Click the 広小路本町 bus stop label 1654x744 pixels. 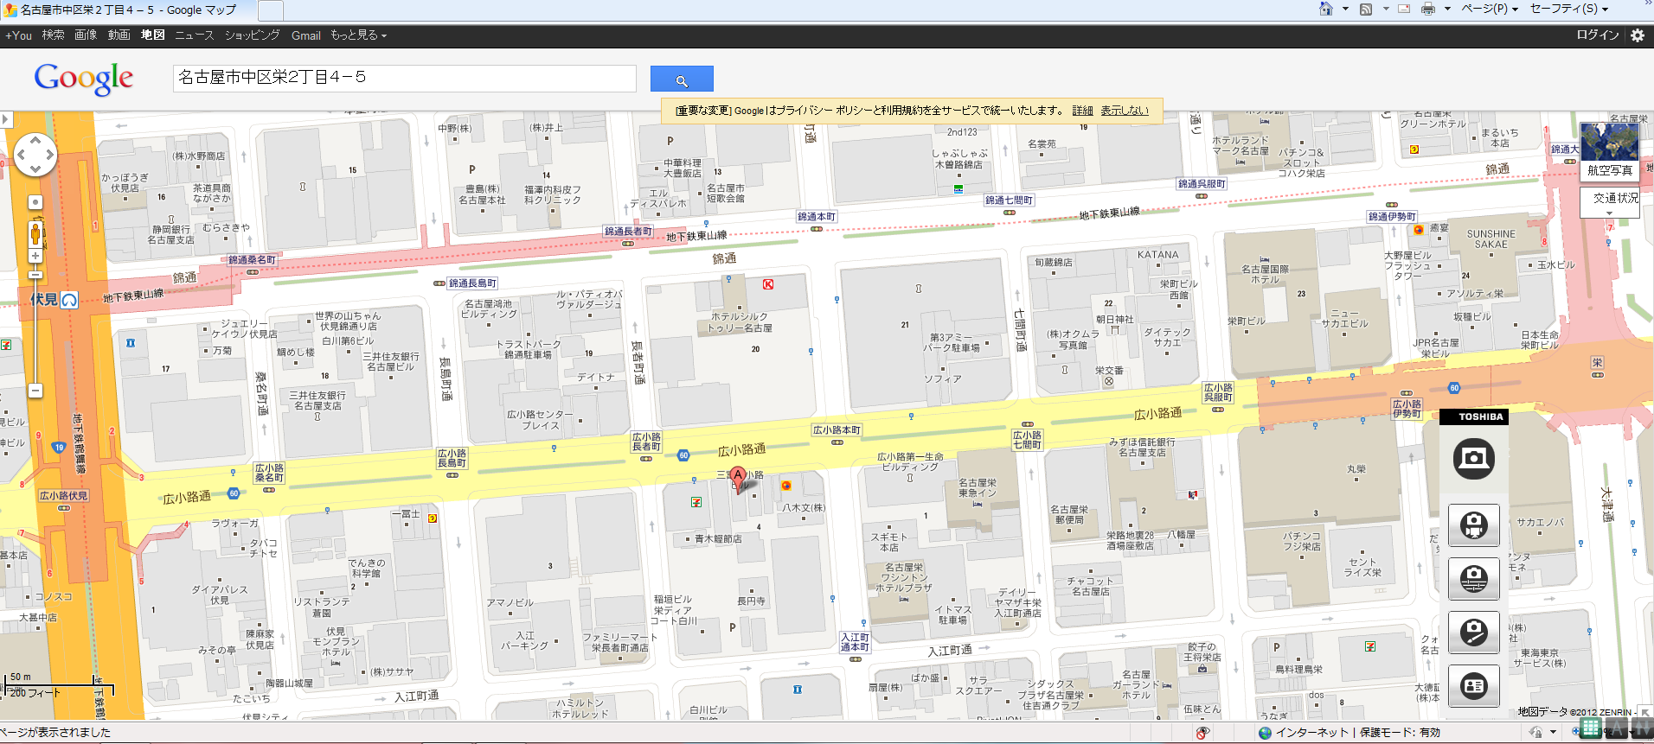click(x=837, y=430)
